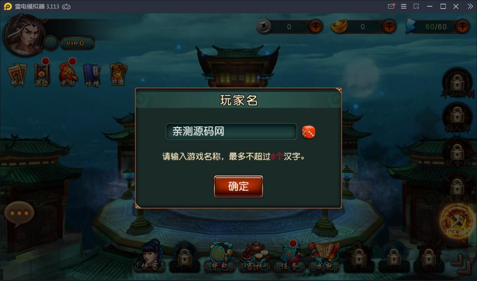Select the player name input field
Viewport: 477px width, 281px height.
[x=231, y=132]
